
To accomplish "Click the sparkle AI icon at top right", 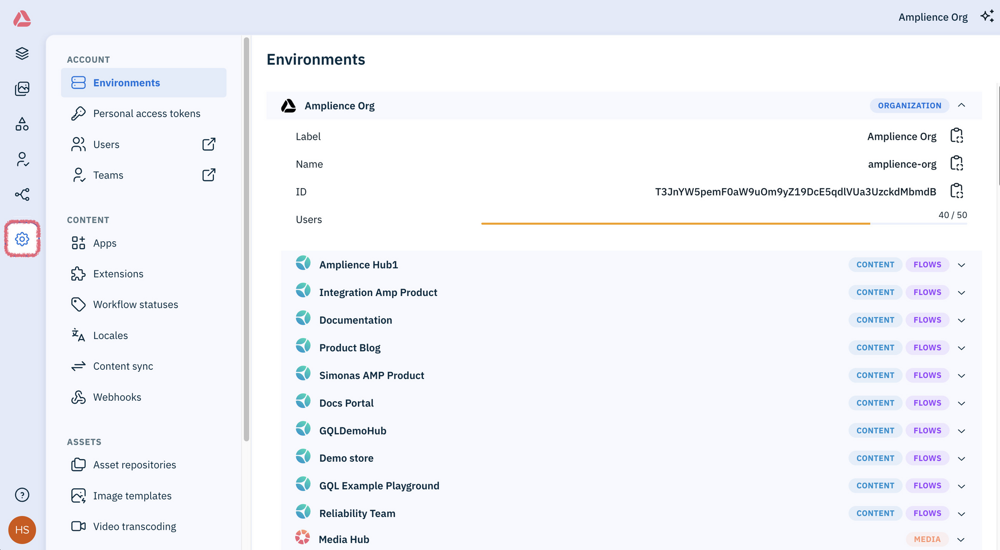I will click(987, 16).
